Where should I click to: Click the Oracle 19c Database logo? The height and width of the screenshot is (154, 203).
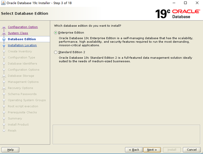click(x=177, y=14)
